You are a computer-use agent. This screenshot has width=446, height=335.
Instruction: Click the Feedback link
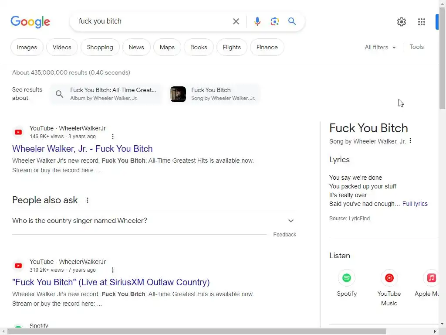[285, 234]
